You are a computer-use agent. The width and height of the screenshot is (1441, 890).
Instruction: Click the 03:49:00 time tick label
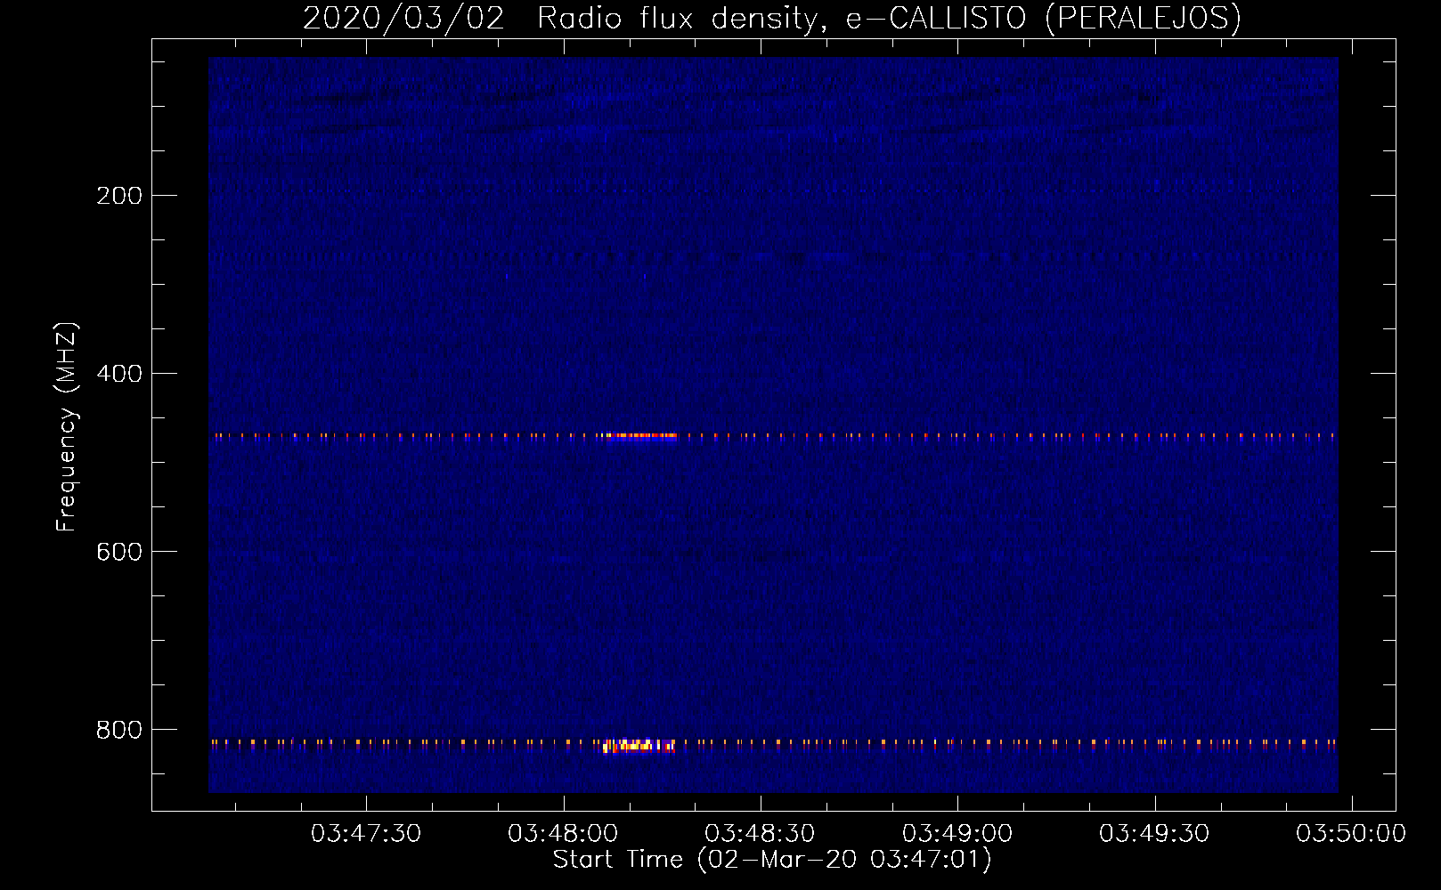coord(957,834)
